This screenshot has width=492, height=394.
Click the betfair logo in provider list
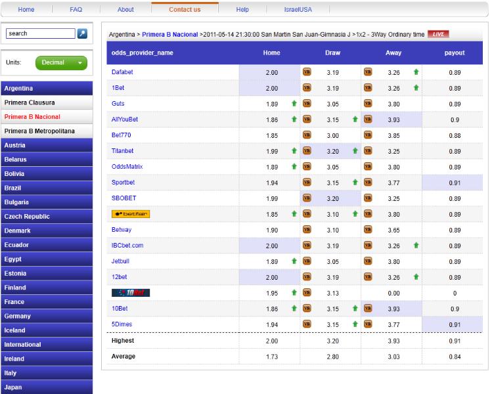click(x=131, y=214)
